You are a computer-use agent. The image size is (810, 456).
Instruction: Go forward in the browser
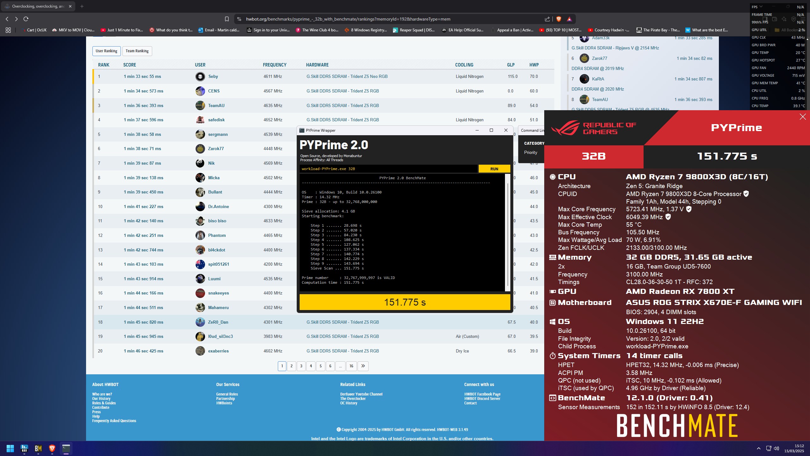(x=16, y=19)
